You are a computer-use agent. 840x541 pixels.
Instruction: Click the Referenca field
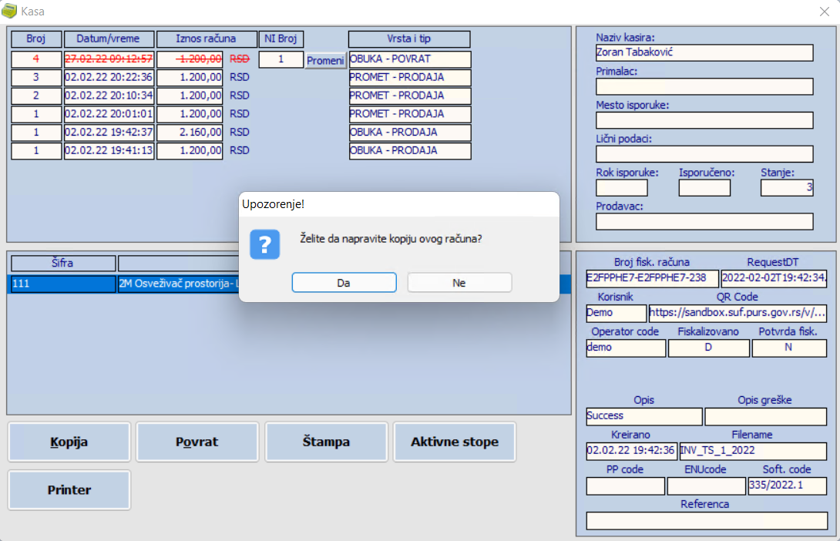pos(707,521)
